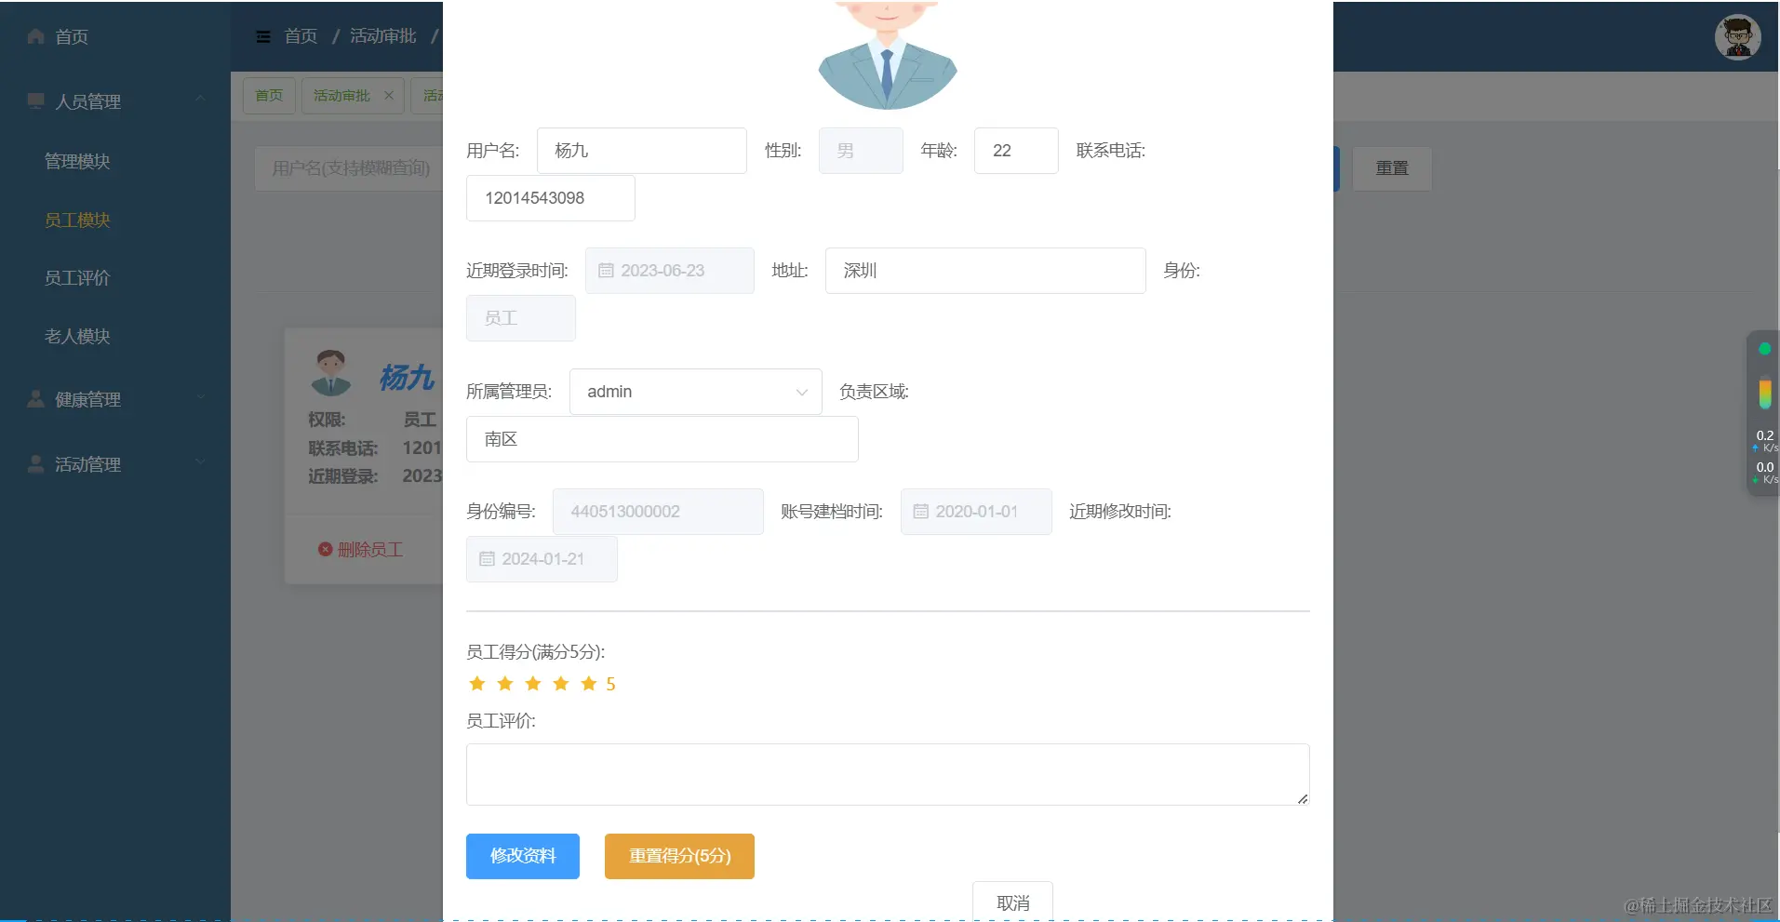Image resolution: width=1780 pixels, height=922 pixels.
Task: Click the 员工评价 textarea
Action: [x=888, y=774]
